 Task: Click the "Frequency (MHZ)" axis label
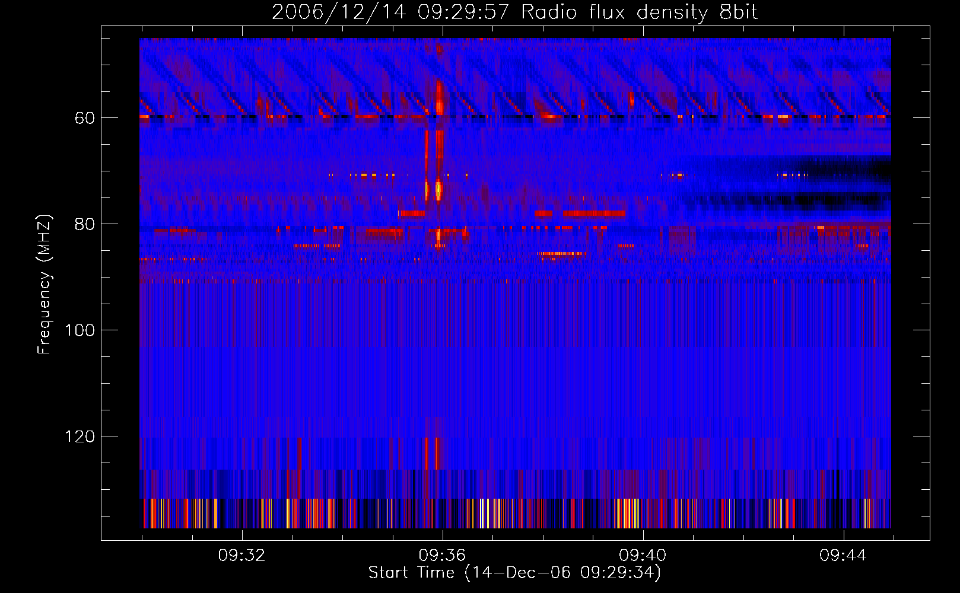(44, 284)
